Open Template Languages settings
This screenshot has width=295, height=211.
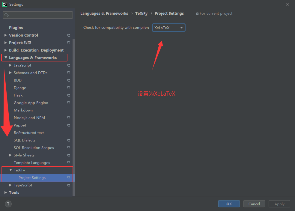32,163
